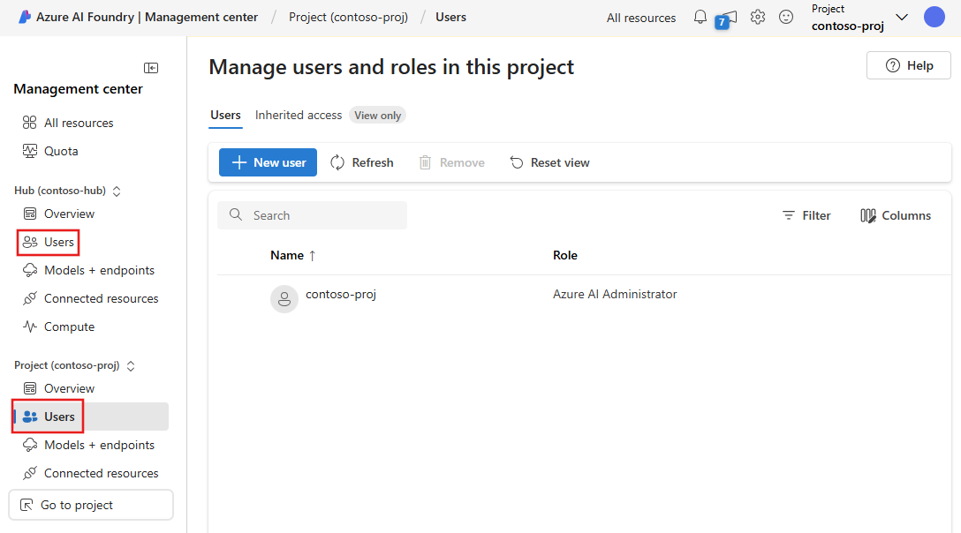Click the Go to project button
961x533 pixels.
click(90, 505)
